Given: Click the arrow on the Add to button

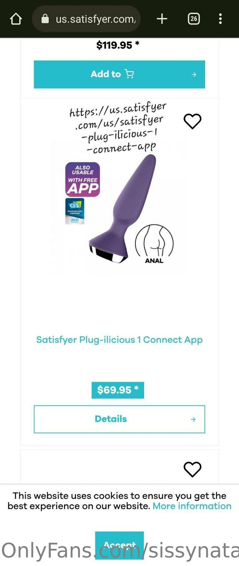Looking at the screenshot, I should pyautogui.click(x=194, y=75).
